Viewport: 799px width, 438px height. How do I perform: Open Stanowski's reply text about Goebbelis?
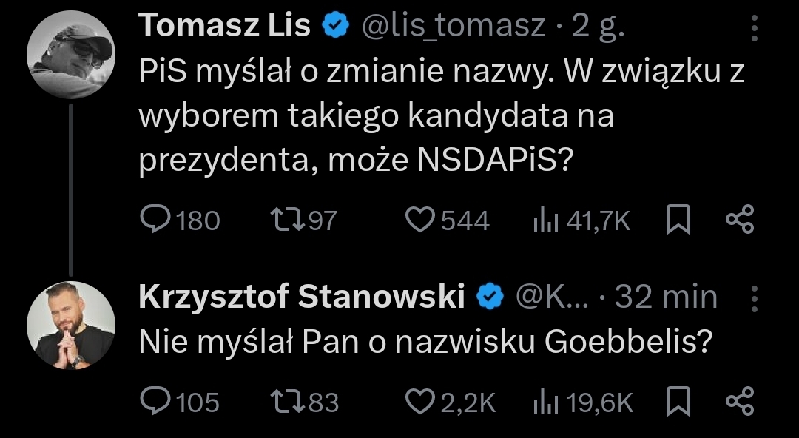[425, 342]
